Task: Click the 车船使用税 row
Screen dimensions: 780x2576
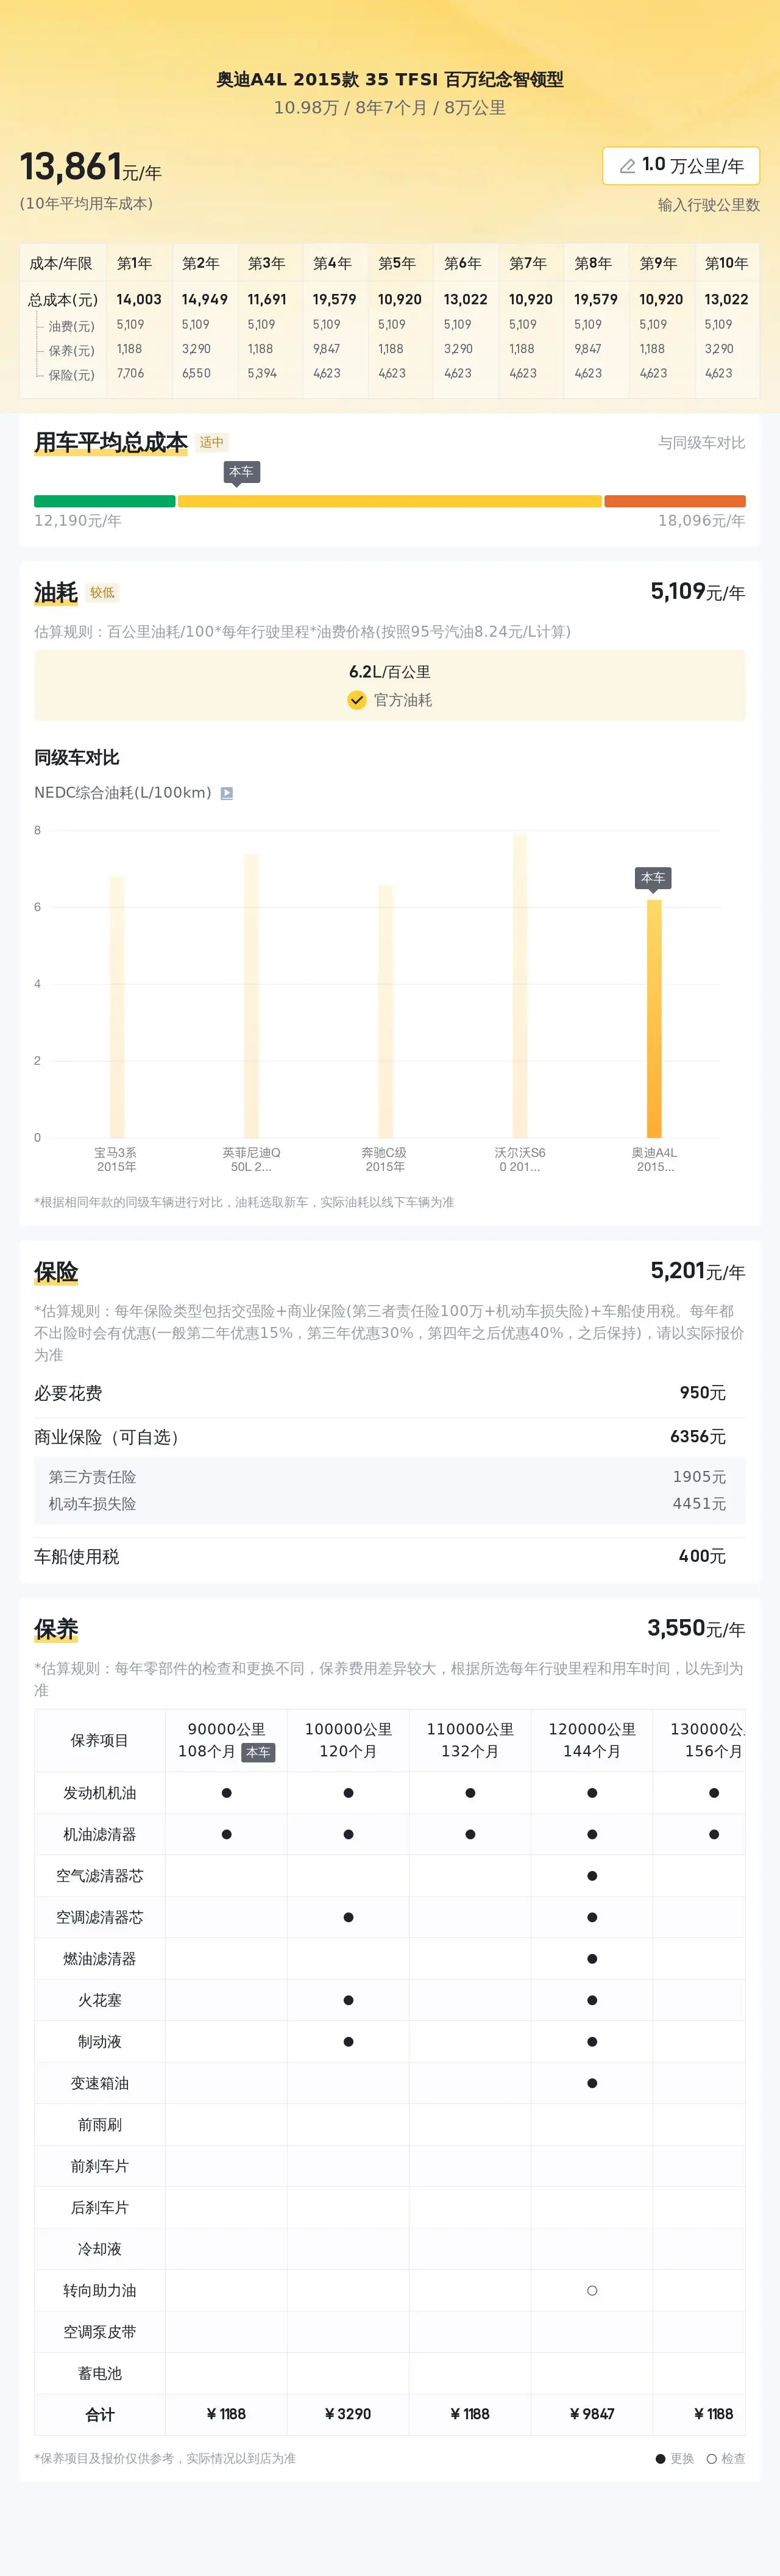Action: tap(389, 1556)
